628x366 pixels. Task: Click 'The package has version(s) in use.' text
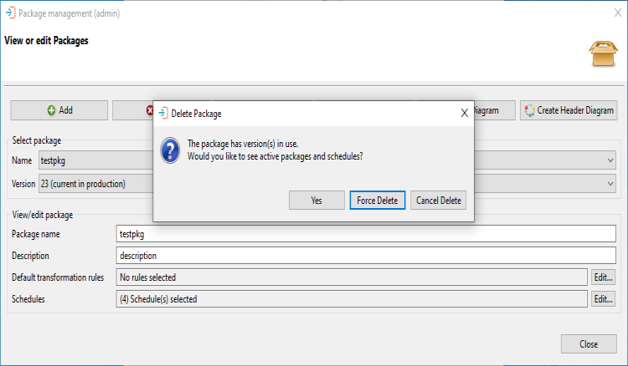click(243, 144)
